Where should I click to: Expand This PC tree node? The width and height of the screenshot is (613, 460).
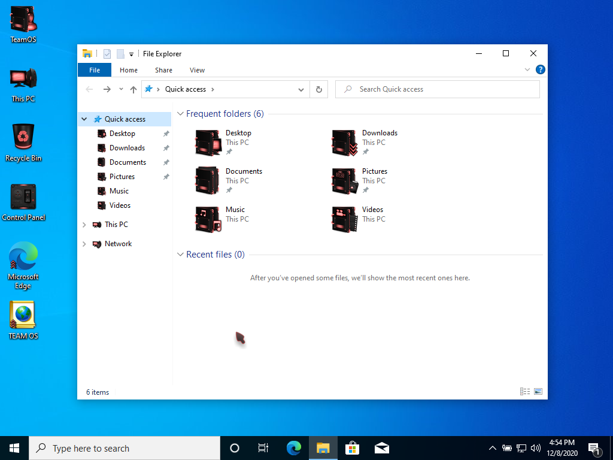point(84,225)
